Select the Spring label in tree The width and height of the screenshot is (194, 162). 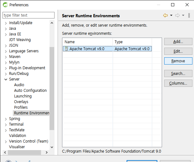tap(14, 119)
